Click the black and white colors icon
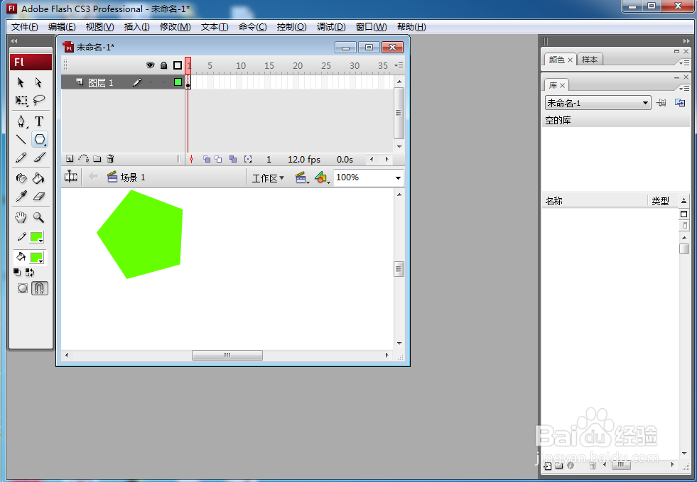This screenshot has height=482, width=697. tap(17, 272)
